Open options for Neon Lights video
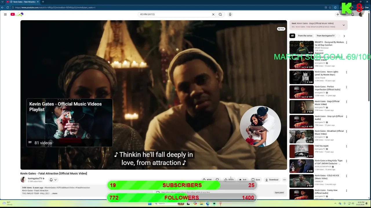Image resolution: width=371 pixels, height=208 pixels. (x=346, y=72)
